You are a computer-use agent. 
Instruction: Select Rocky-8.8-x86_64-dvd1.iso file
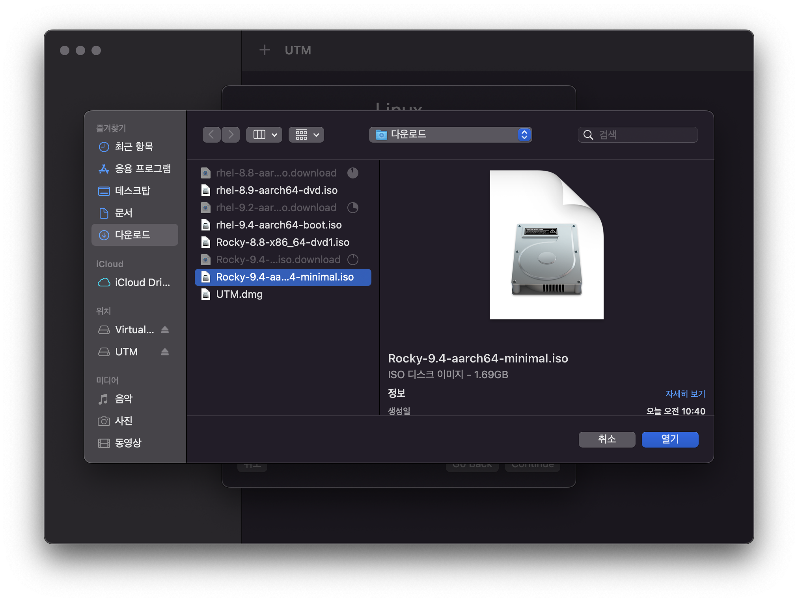click(x=282, y=242)
